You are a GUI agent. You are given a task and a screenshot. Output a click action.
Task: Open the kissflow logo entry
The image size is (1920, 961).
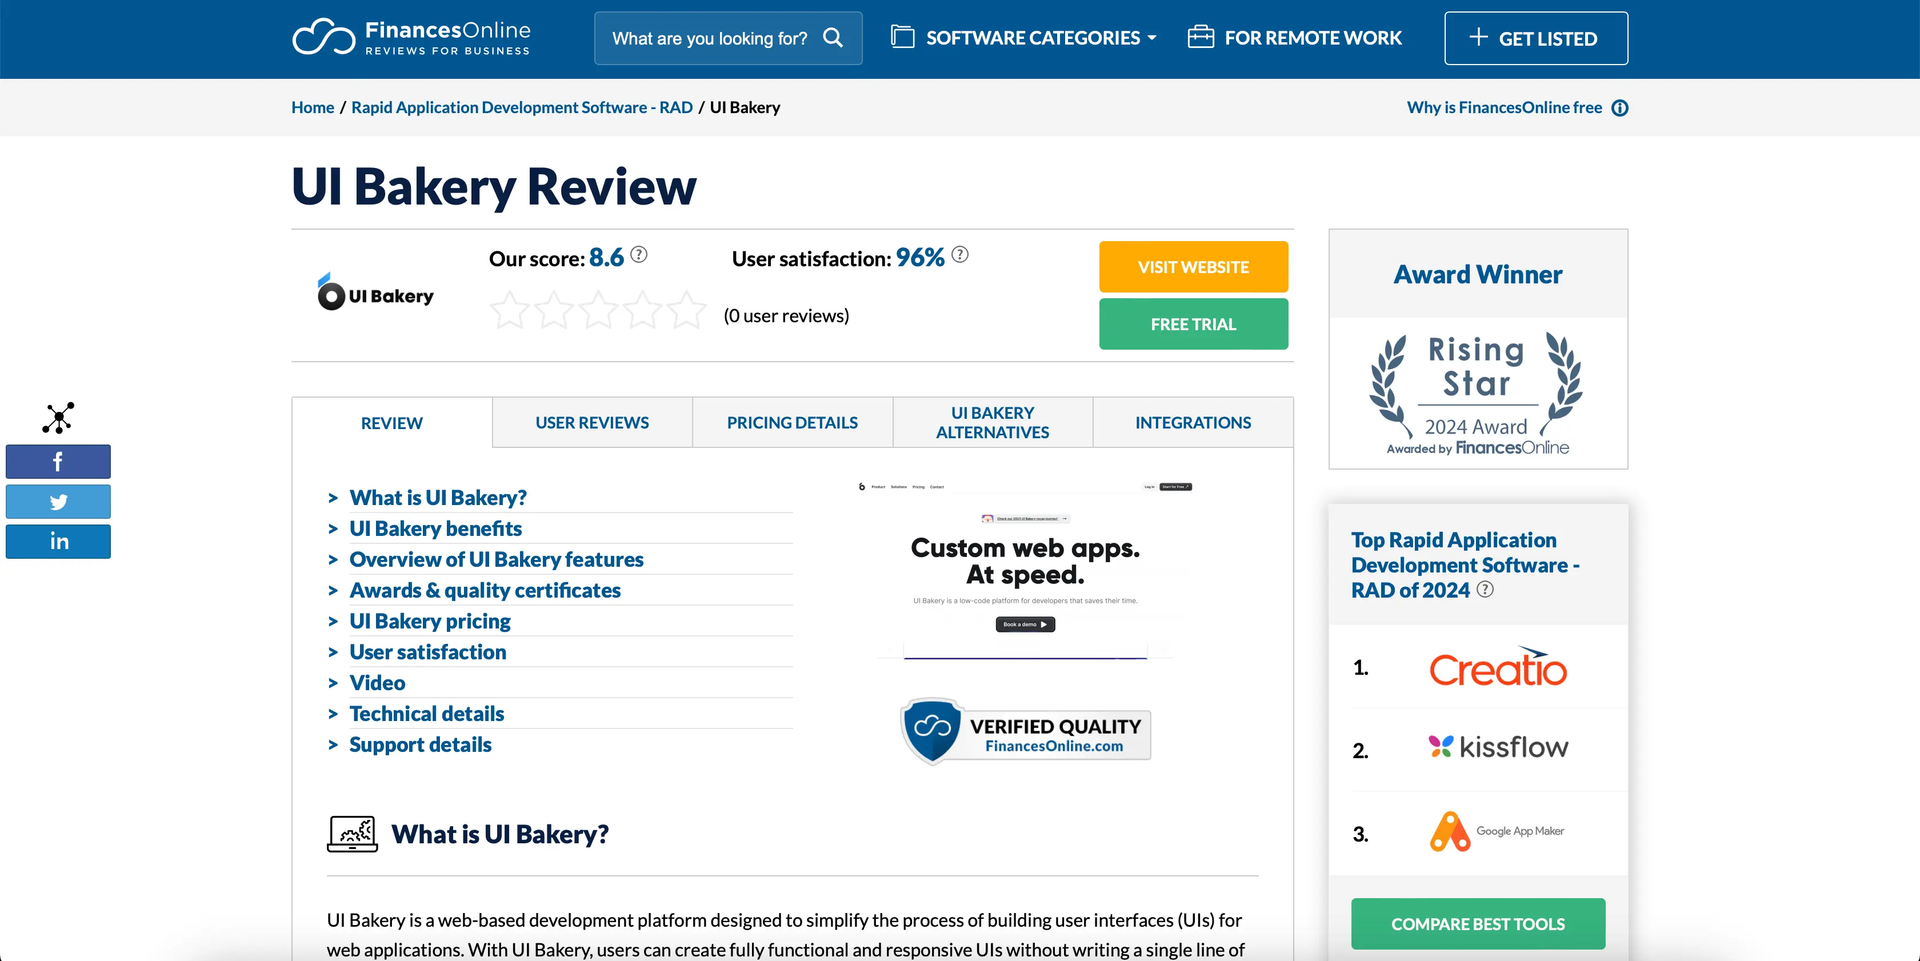(x=1497, y=746)
